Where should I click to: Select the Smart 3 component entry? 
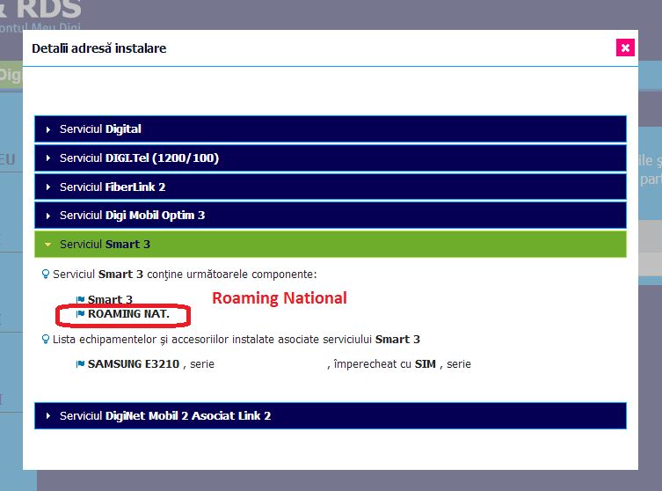click(x=110, y=299)
